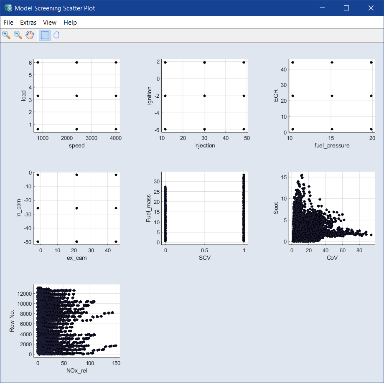Image resolution: width=384 pixels, height=383 pixels.
Task: Open the View menu
Action: coord(50,23)
